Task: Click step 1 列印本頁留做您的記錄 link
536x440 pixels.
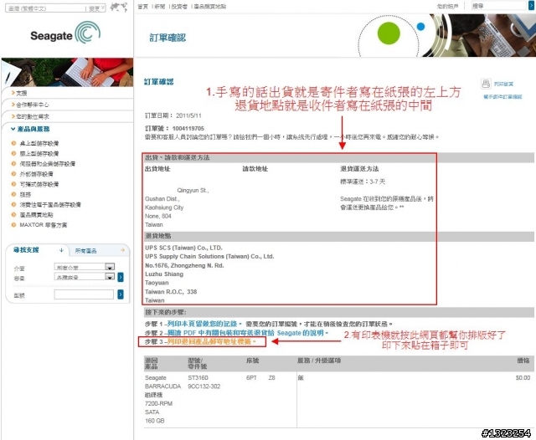Action: tap(204, 324)
